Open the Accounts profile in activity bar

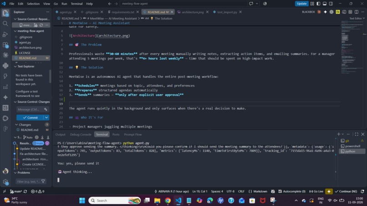click(x=5, y=171)
